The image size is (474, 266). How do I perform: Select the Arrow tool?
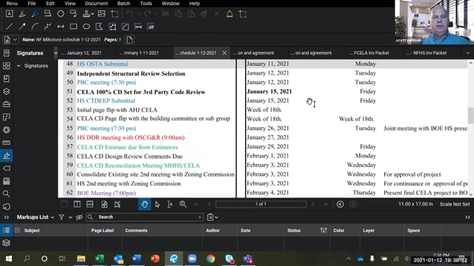coord(22,27)
